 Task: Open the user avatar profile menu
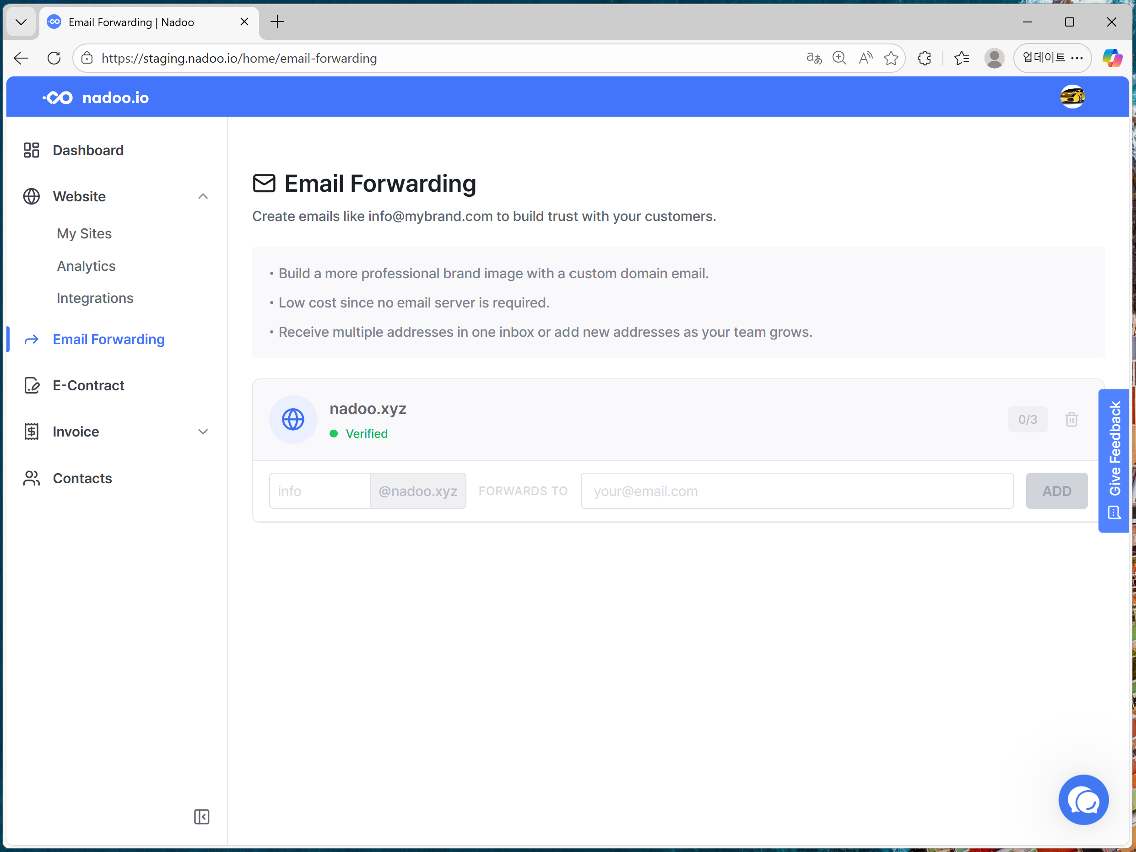pyautogui.click(x=1072, y=97)
